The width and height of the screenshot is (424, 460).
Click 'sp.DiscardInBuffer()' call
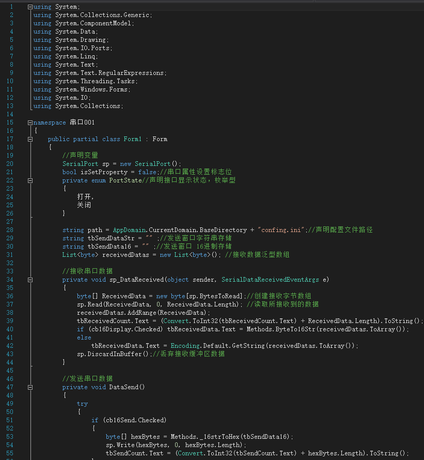113,354
